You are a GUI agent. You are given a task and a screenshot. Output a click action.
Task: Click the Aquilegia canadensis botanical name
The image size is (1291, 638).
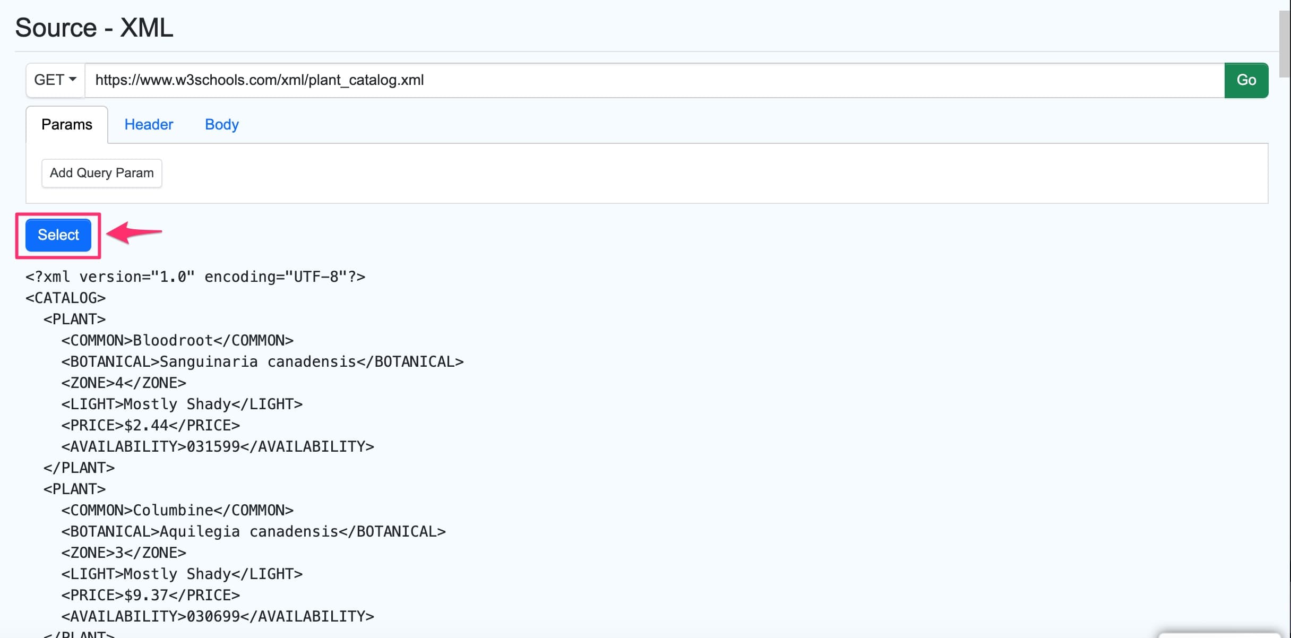tap(249, 531)
